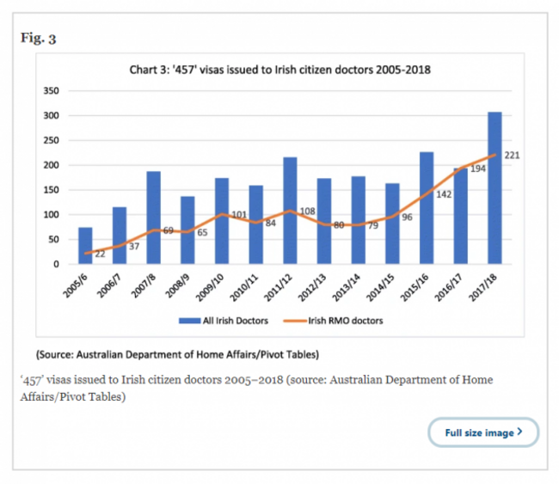The width and height of the screenshot is (559, 484).
Task: Click the 2005/6 x-axis label
Action: [75, 285]
